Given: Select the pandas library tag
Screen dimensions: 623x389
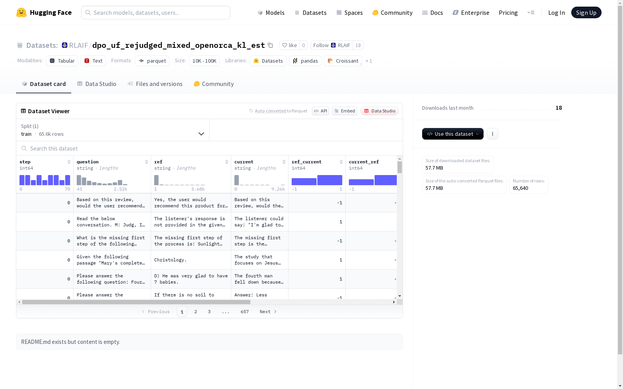Looking at the screenshot, I should pos(305,61).
